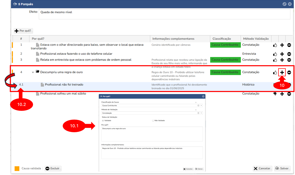The image size is (295, 175).
Task: Click the '+ Por quê?' add button
Action: (x=23, y=31)
